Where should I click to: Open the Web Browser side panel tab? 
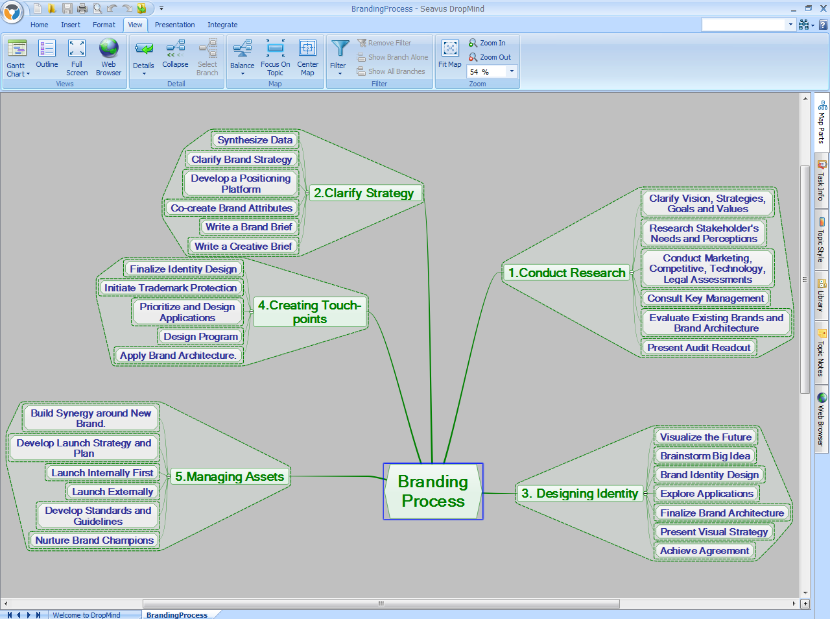coord(822,419)
